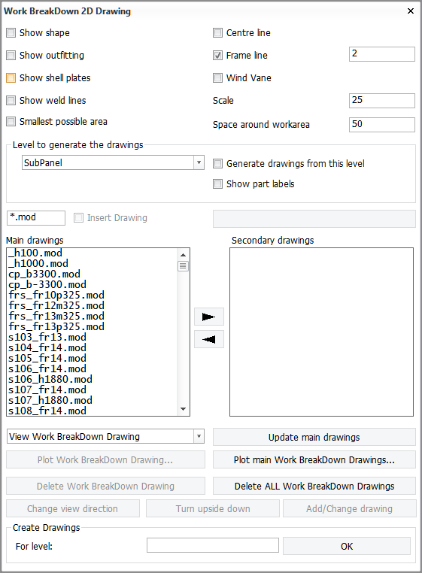
Task: Click the *.mod filter field
Action: pyautogui.click(x=36, y=218)
